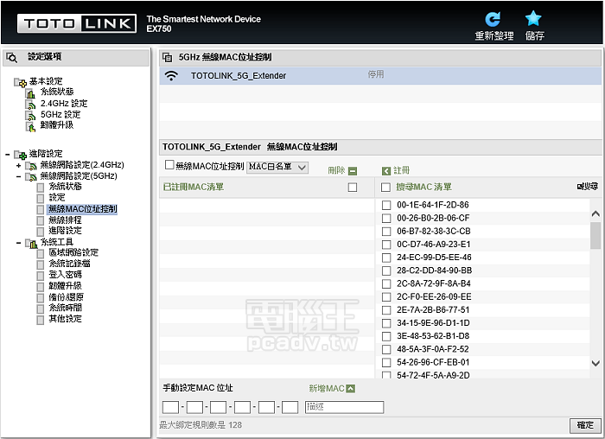Tick select-all checkbox in 已註冊MAC清單 header
The image size is (605, 439).
tap(352, 188)
